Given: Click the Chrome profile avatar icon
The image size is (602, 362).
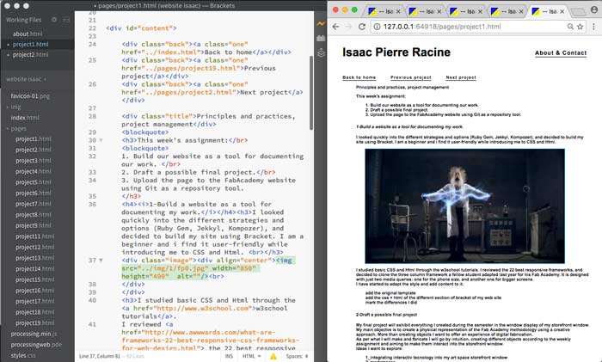Looking at the screenshot, I should pyautogui.click(x=594, y=10).
